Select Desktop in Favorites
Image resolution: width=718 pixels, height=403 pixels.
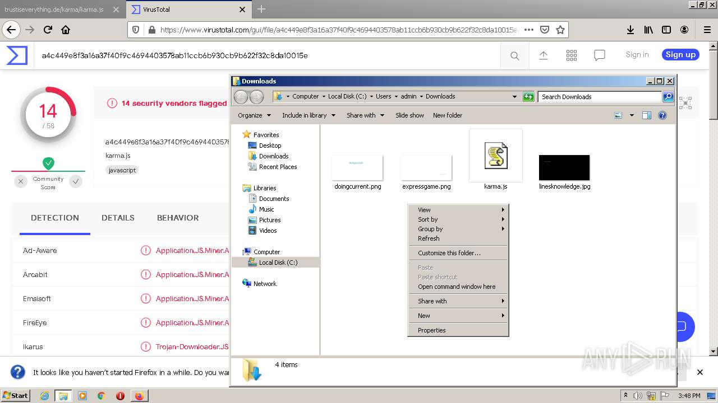pos(270,146)
